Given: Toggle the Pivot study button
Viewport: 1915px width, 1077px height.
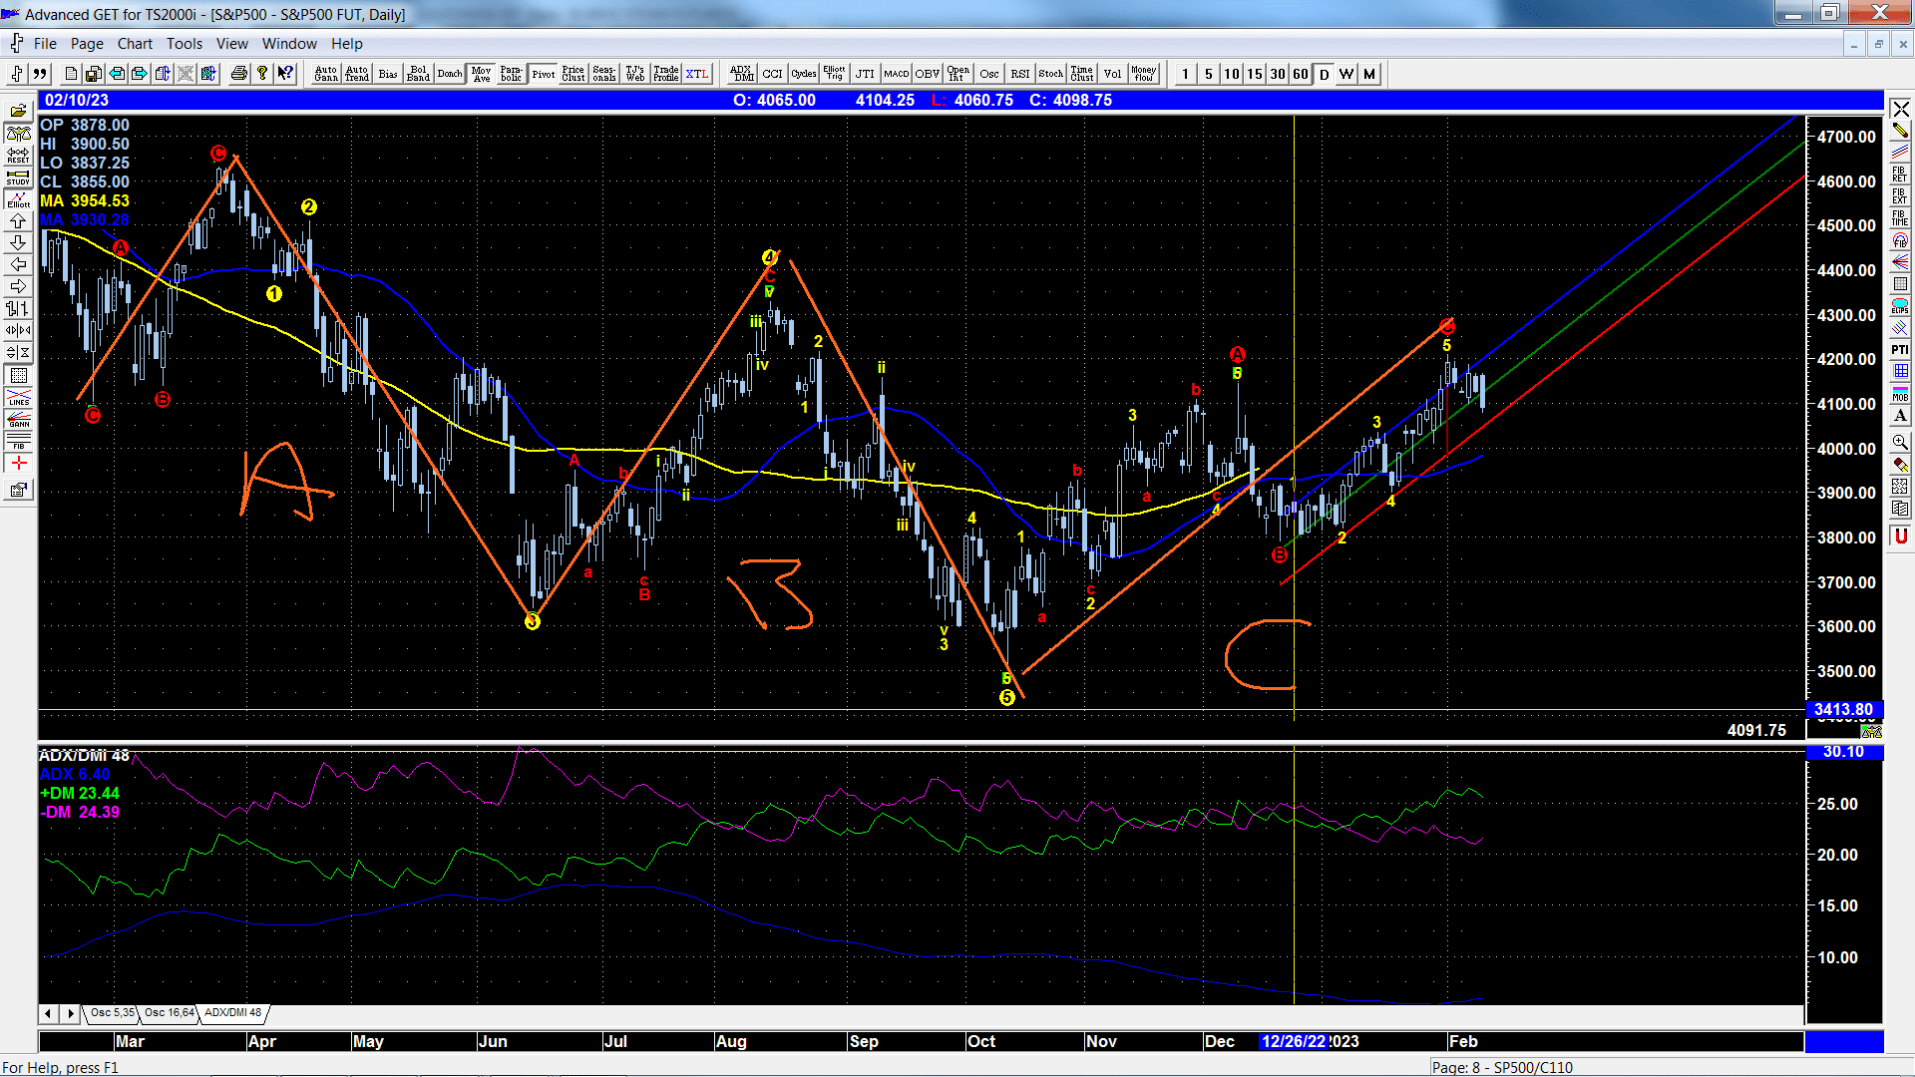Looking at the screenshot, I should click(544, 74).
